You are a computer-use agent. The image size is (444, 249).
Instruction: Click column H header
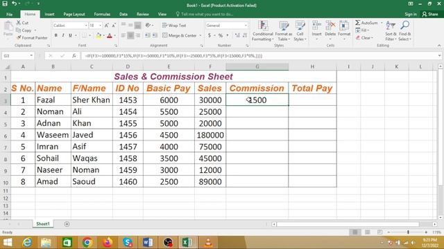pyautogui.click(x=312, y=66)
